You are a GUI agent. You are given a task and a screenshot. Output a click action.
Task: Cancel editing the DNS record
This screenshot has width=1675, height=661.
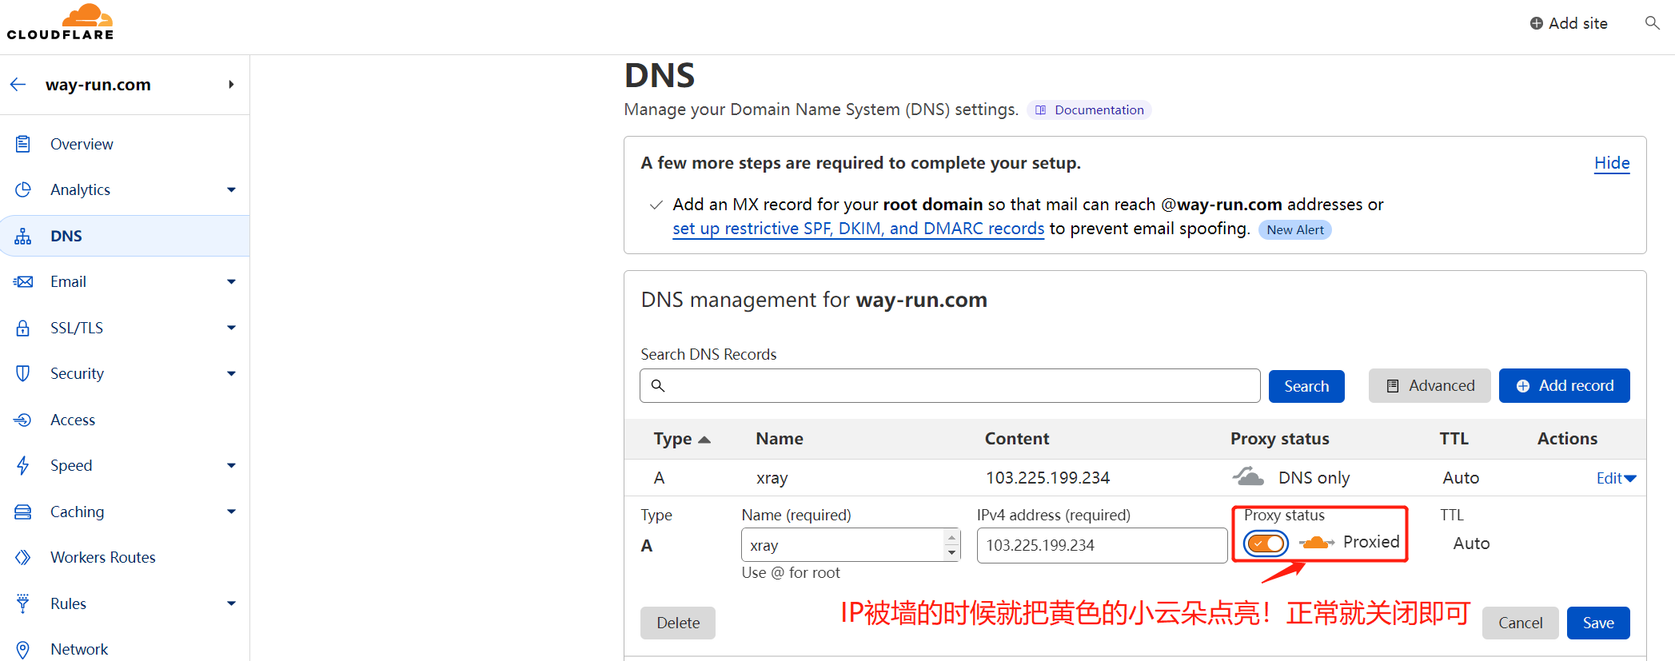tap(1520, 623)
